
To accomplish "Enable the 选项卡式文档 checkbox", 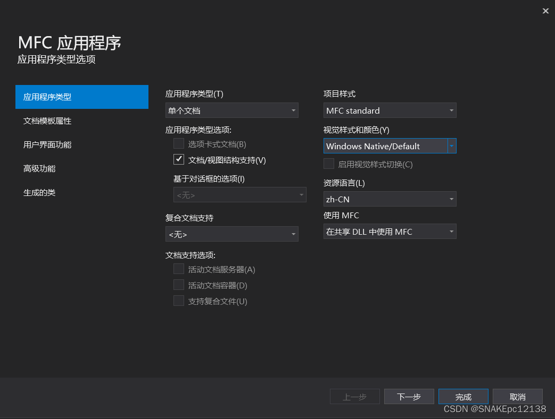I will point(179,143).
